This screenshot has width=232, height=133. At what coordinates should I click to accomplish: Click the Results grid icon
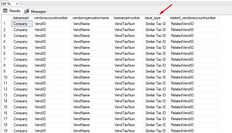tap(5, 11)
